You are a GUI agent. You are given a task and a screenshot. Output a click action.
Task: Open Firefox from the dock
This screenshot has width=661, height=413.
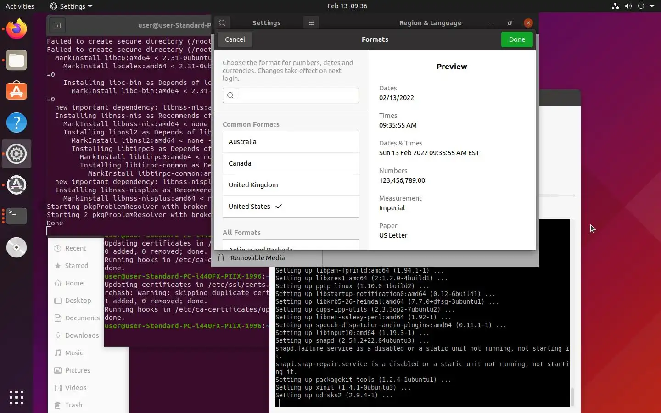tap(17, 29)
